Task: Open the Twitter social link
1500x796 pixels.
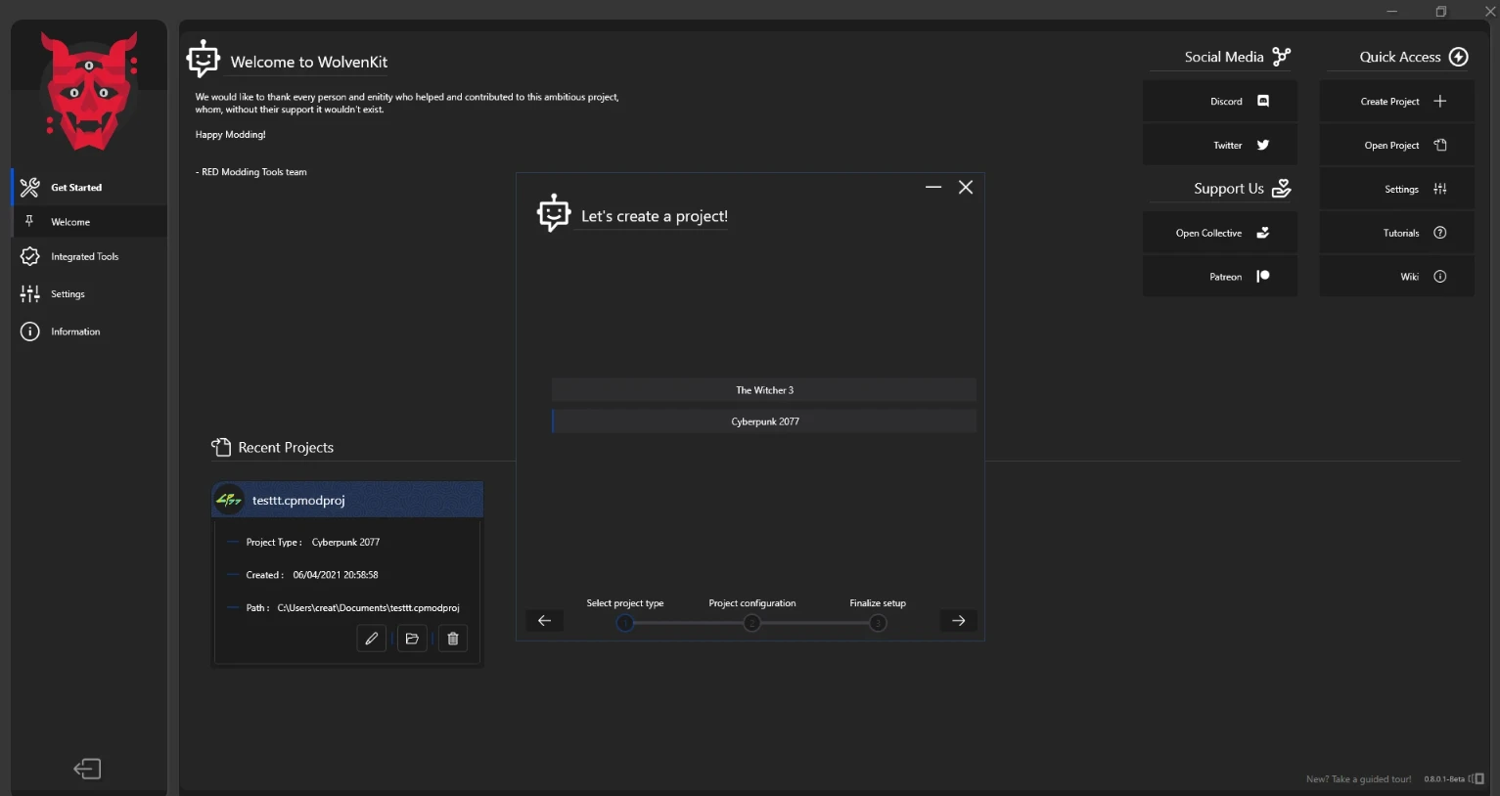Action: [1219, 146]
